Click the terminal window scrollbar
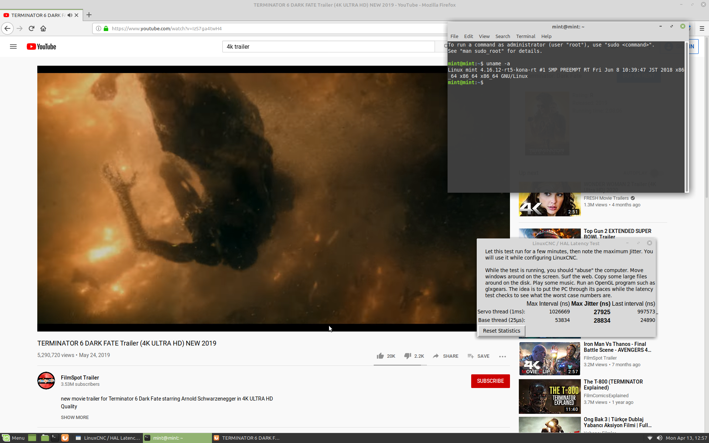This screenshot has height=443, width=709. tap(686, 117)
